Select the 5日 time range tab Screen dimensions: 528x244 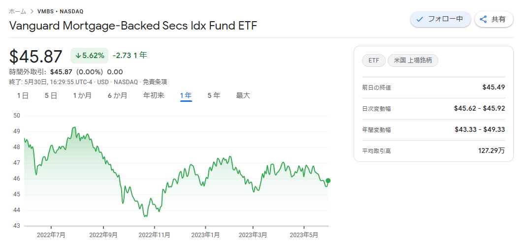[51, 95]
